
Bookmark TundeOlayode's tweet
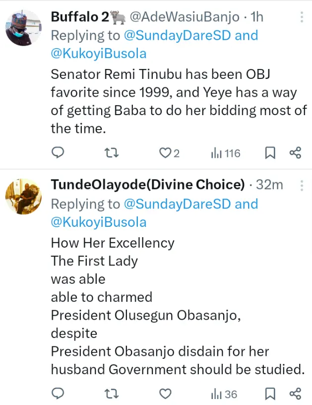coord(270,394)
